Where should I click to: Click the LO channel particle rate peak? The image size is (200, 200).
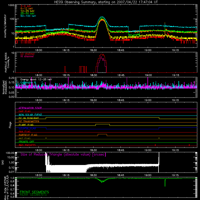[x=102, y=54]
